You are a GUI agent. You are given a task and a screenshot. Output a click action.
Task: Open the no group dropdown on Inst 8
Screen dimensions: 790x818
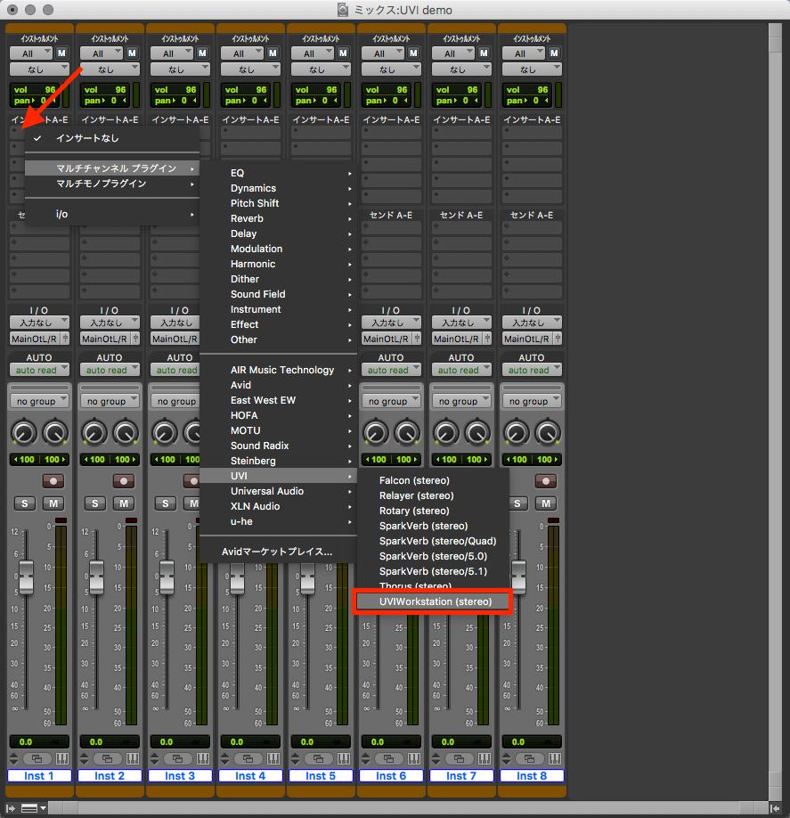pos(532,401)
